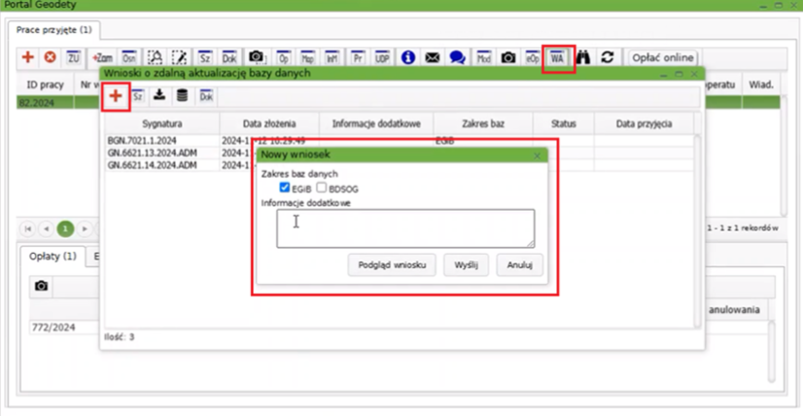803x416 pixels.
Task: Click the database icon in requests toolbar
Action: coord(182,96)
